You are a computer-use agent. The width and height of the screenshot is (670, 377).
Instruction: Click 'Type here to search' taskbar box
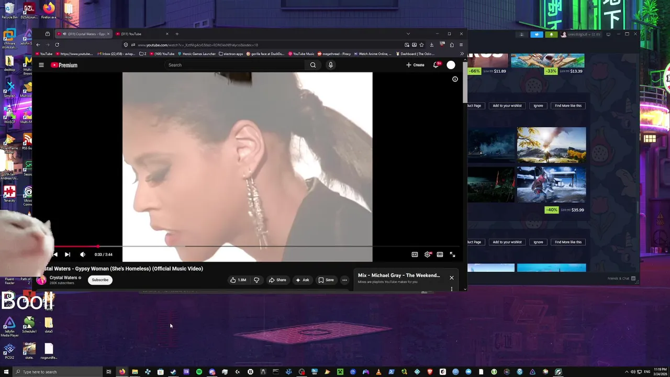click(x=57, y=372)
